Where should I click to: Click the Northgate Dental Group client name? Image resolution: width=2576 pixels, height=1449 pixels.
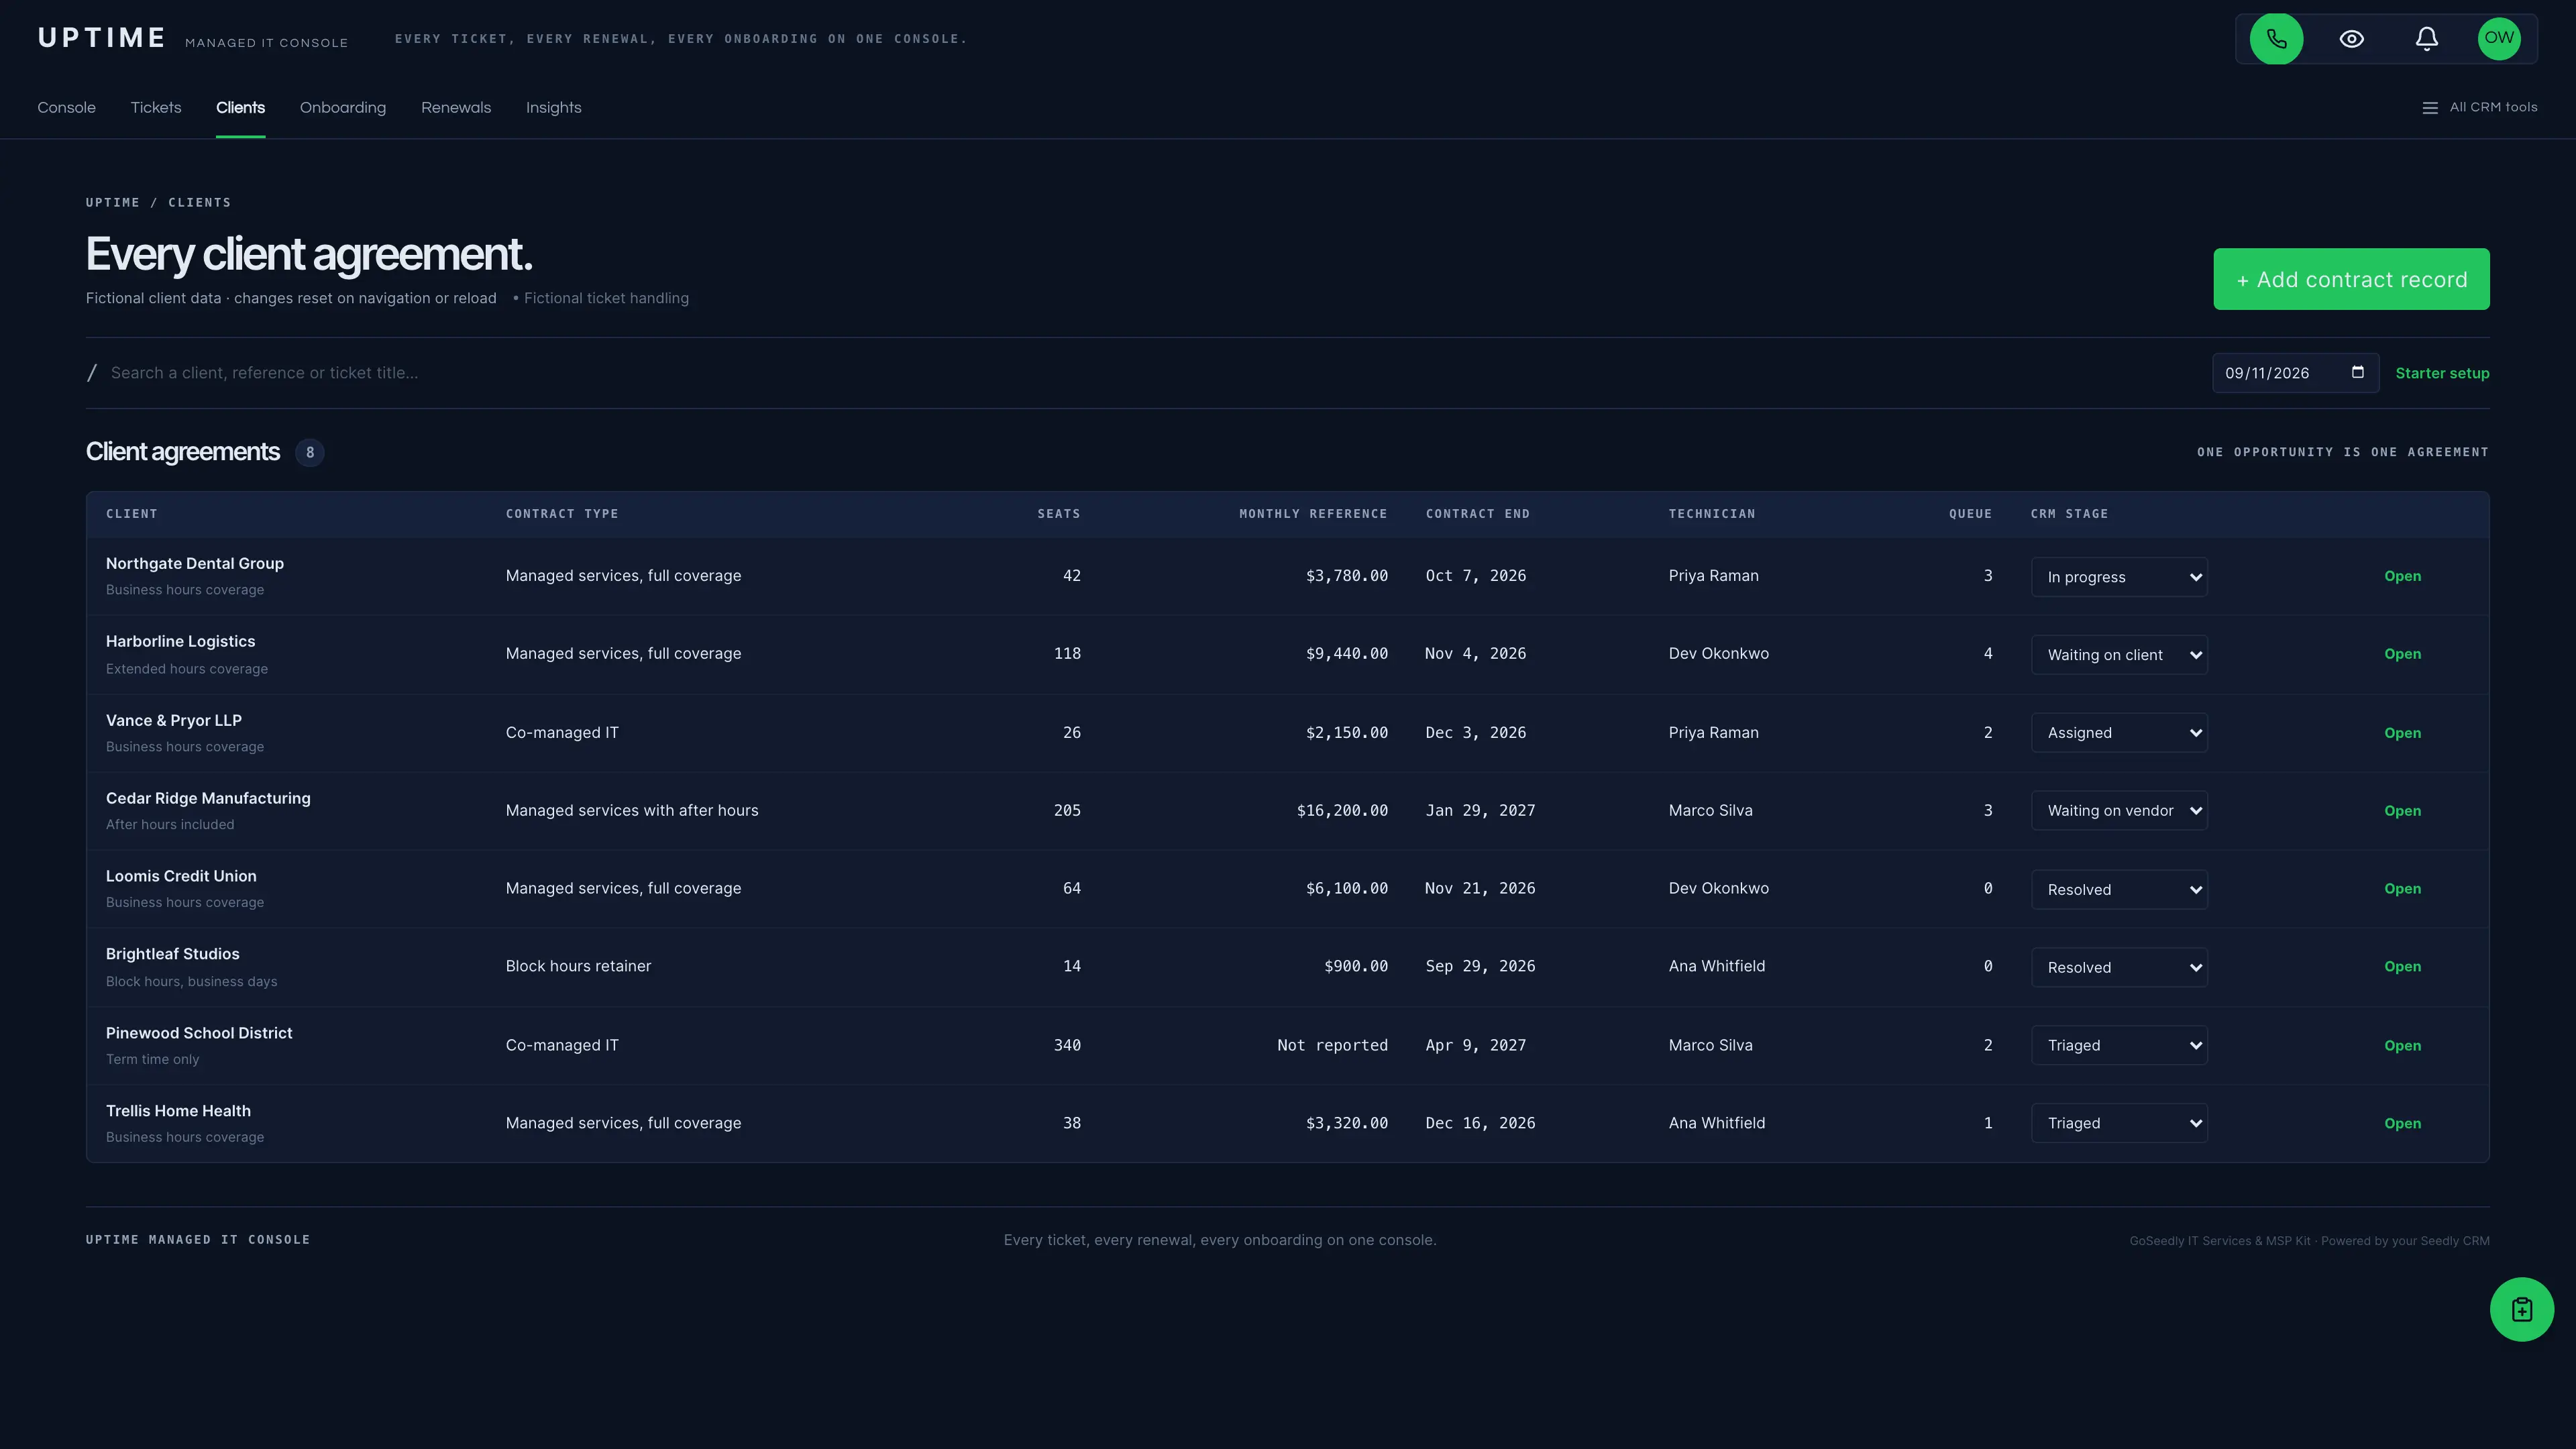[x=195, y=564]
